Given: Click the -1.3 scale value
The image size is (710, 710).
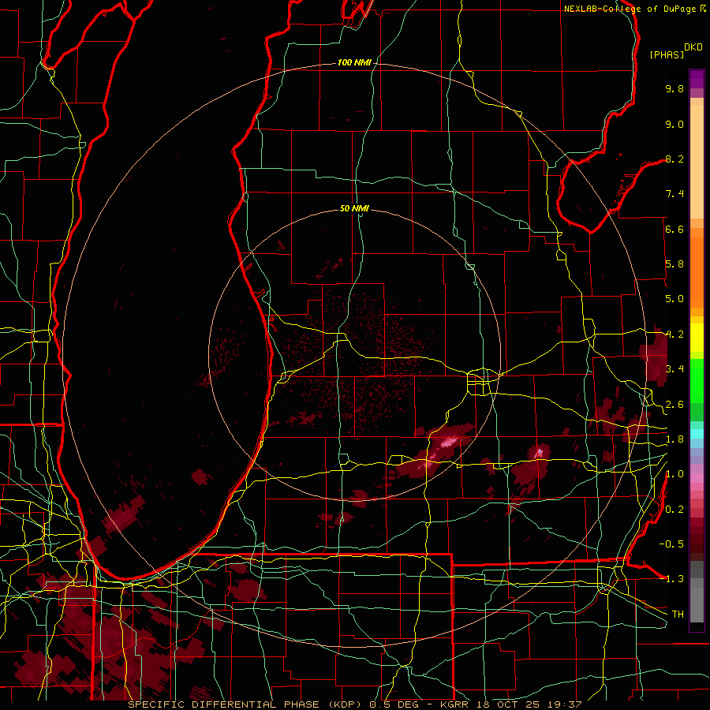Looking at the screenshot, I should coord(671,579).
